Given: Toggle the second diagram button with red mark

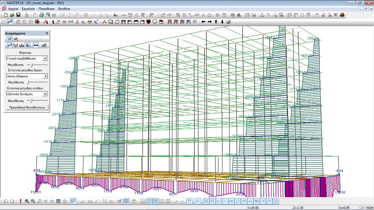Looking at the screenshot, I should (x=16, y=39).
